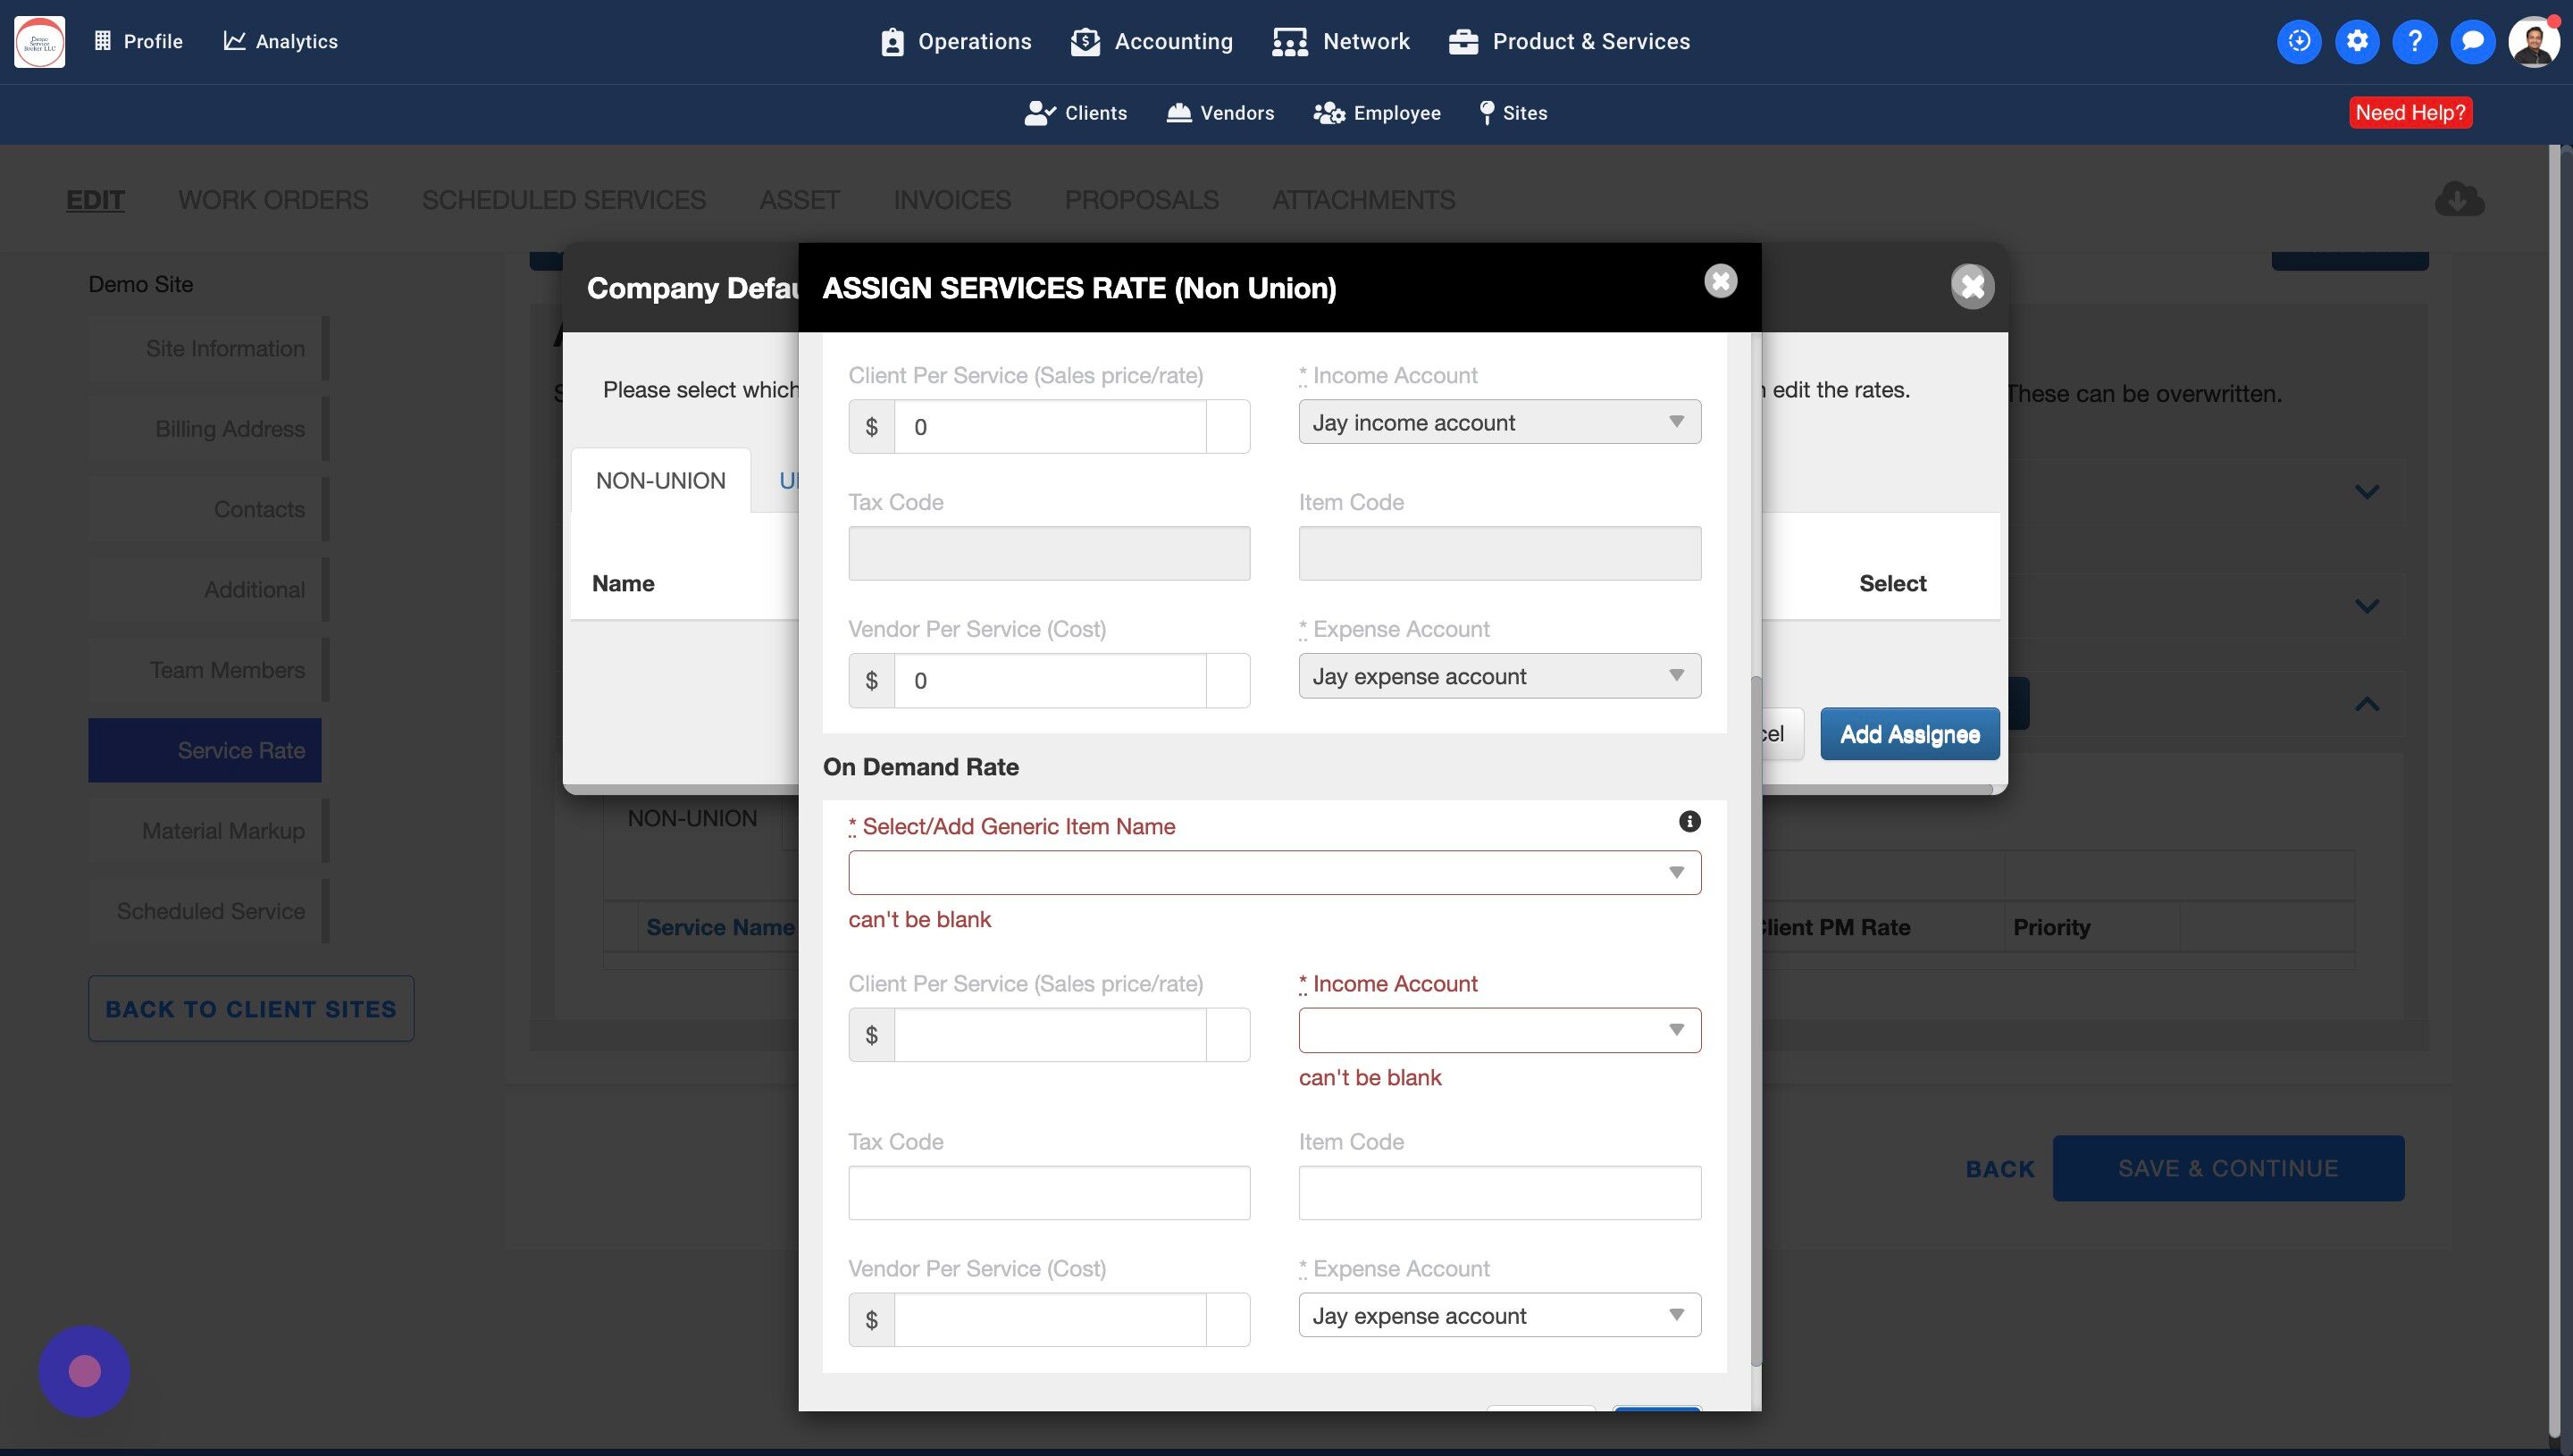Click the help question mark icon

point(2414,41)
